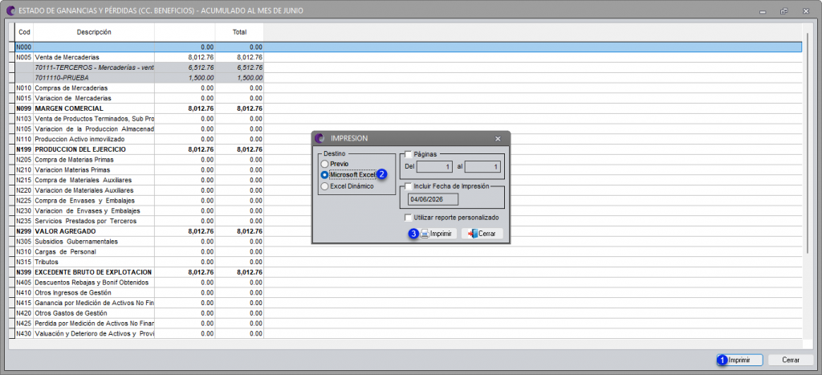Click the Descripción column header
822x375 pixels.
point(94,32)
